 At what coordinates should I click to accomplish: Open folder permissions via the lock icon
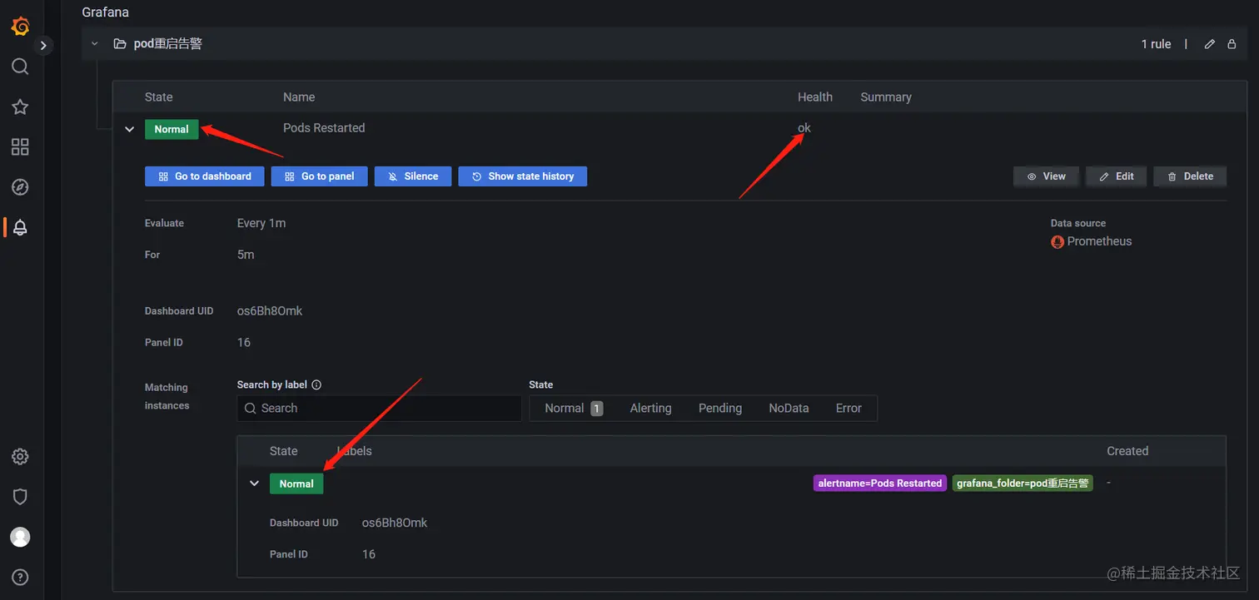click(1232, 44)
